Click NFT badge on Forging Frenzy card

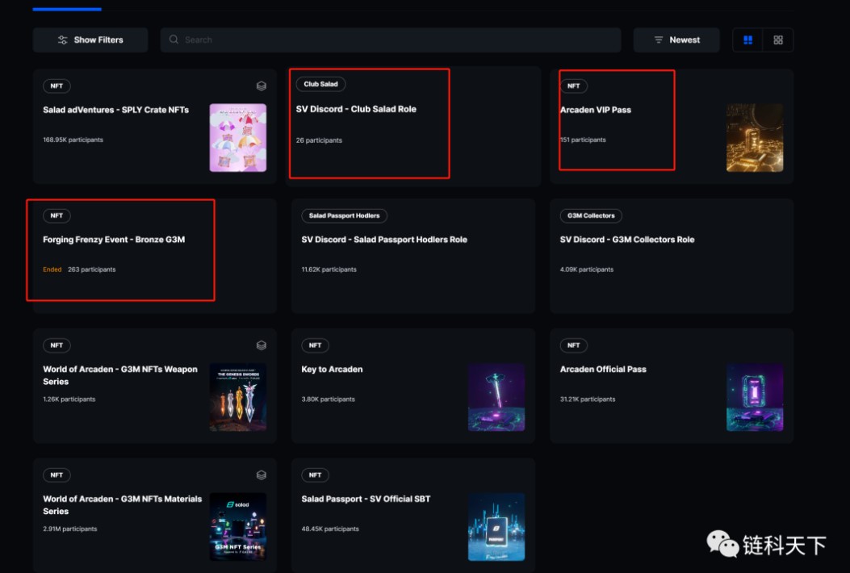pyautogui.click(x=57, y=215)
